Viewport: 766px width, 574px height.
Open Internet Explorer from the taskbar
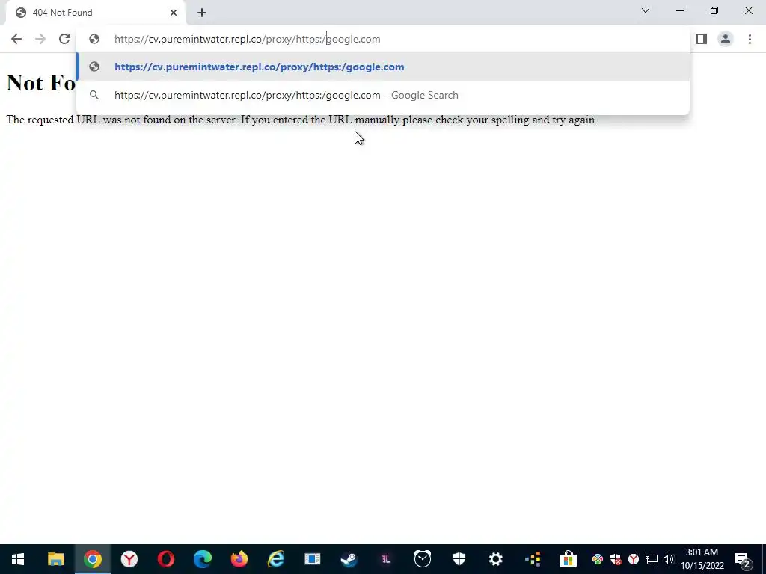click(275, 559)
